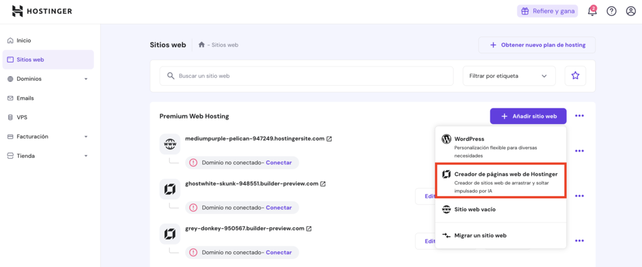Click the Hostinger logo in header
This screenshot has height=267, width=642.
(42, 11)
